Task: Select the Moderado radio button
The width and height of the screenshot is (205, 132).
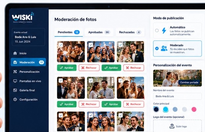Action: (x=157, y=48)
